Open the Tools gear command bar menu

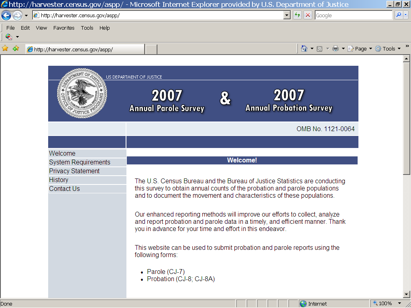[x=388, y=49]
